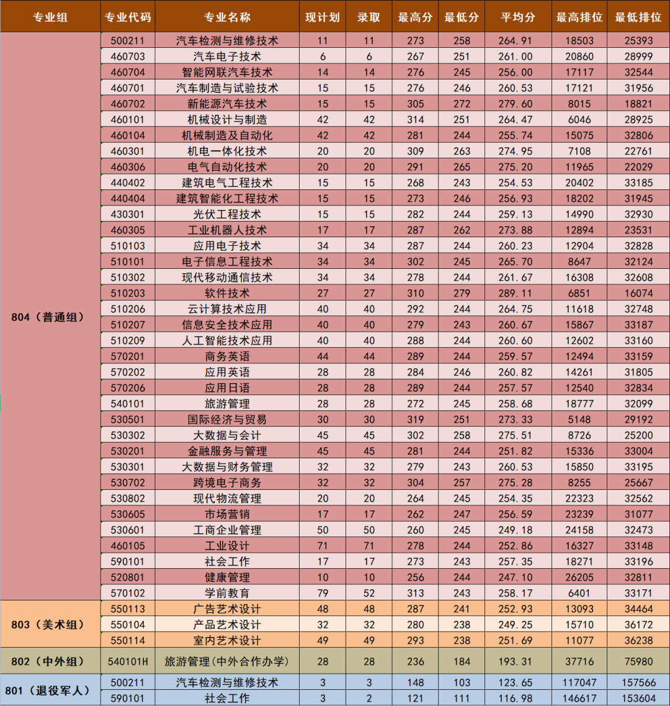This screenshot has width=670, height=706.
Task: Click lowest rank value 75980
Action: click(638, 661)
